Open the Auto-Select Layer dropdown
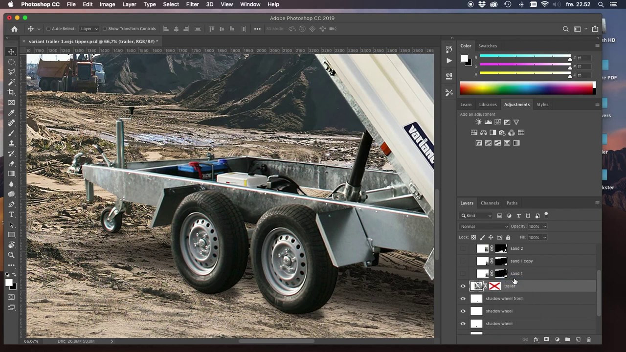This screenshot has width=626, height=352. click(x=89, y=29)
